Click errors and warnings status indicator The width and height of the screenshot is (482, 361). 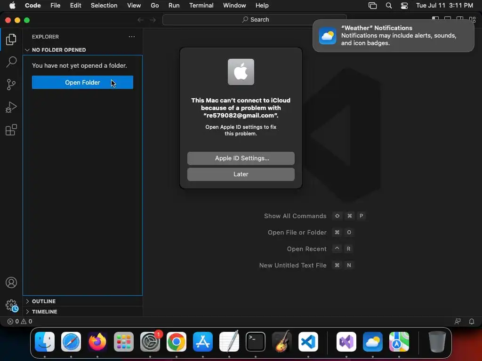20,322
